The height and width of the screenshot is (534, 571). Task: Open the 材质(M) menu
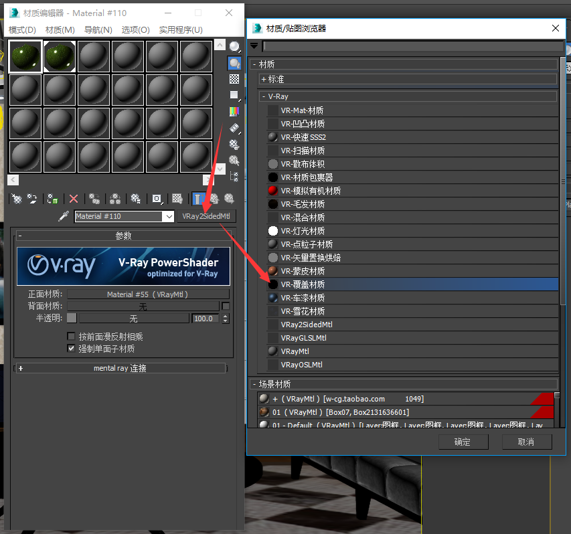60,30
